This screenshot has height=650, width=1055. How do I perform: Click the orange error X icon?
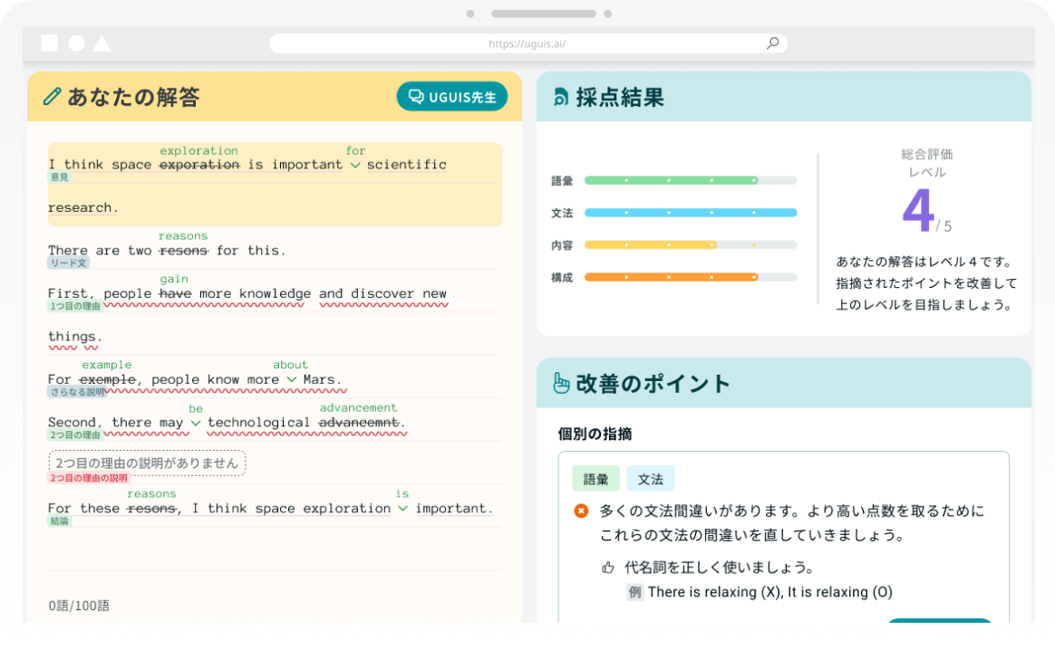point(582,511)
